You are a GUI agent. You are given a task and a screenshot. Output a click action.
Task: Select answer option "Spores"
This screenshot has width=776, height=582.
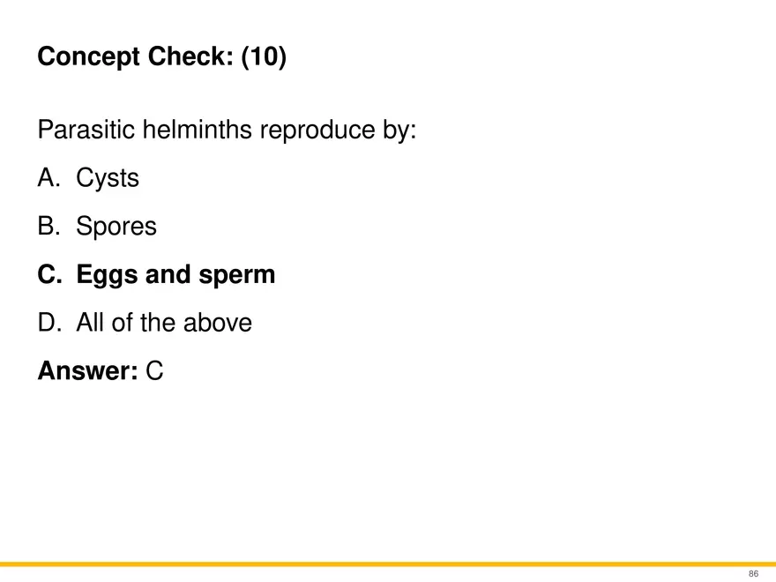(116, 227)
